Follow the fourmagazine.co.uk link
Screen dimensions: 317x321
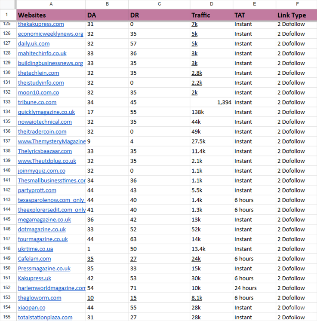point(43,239)
